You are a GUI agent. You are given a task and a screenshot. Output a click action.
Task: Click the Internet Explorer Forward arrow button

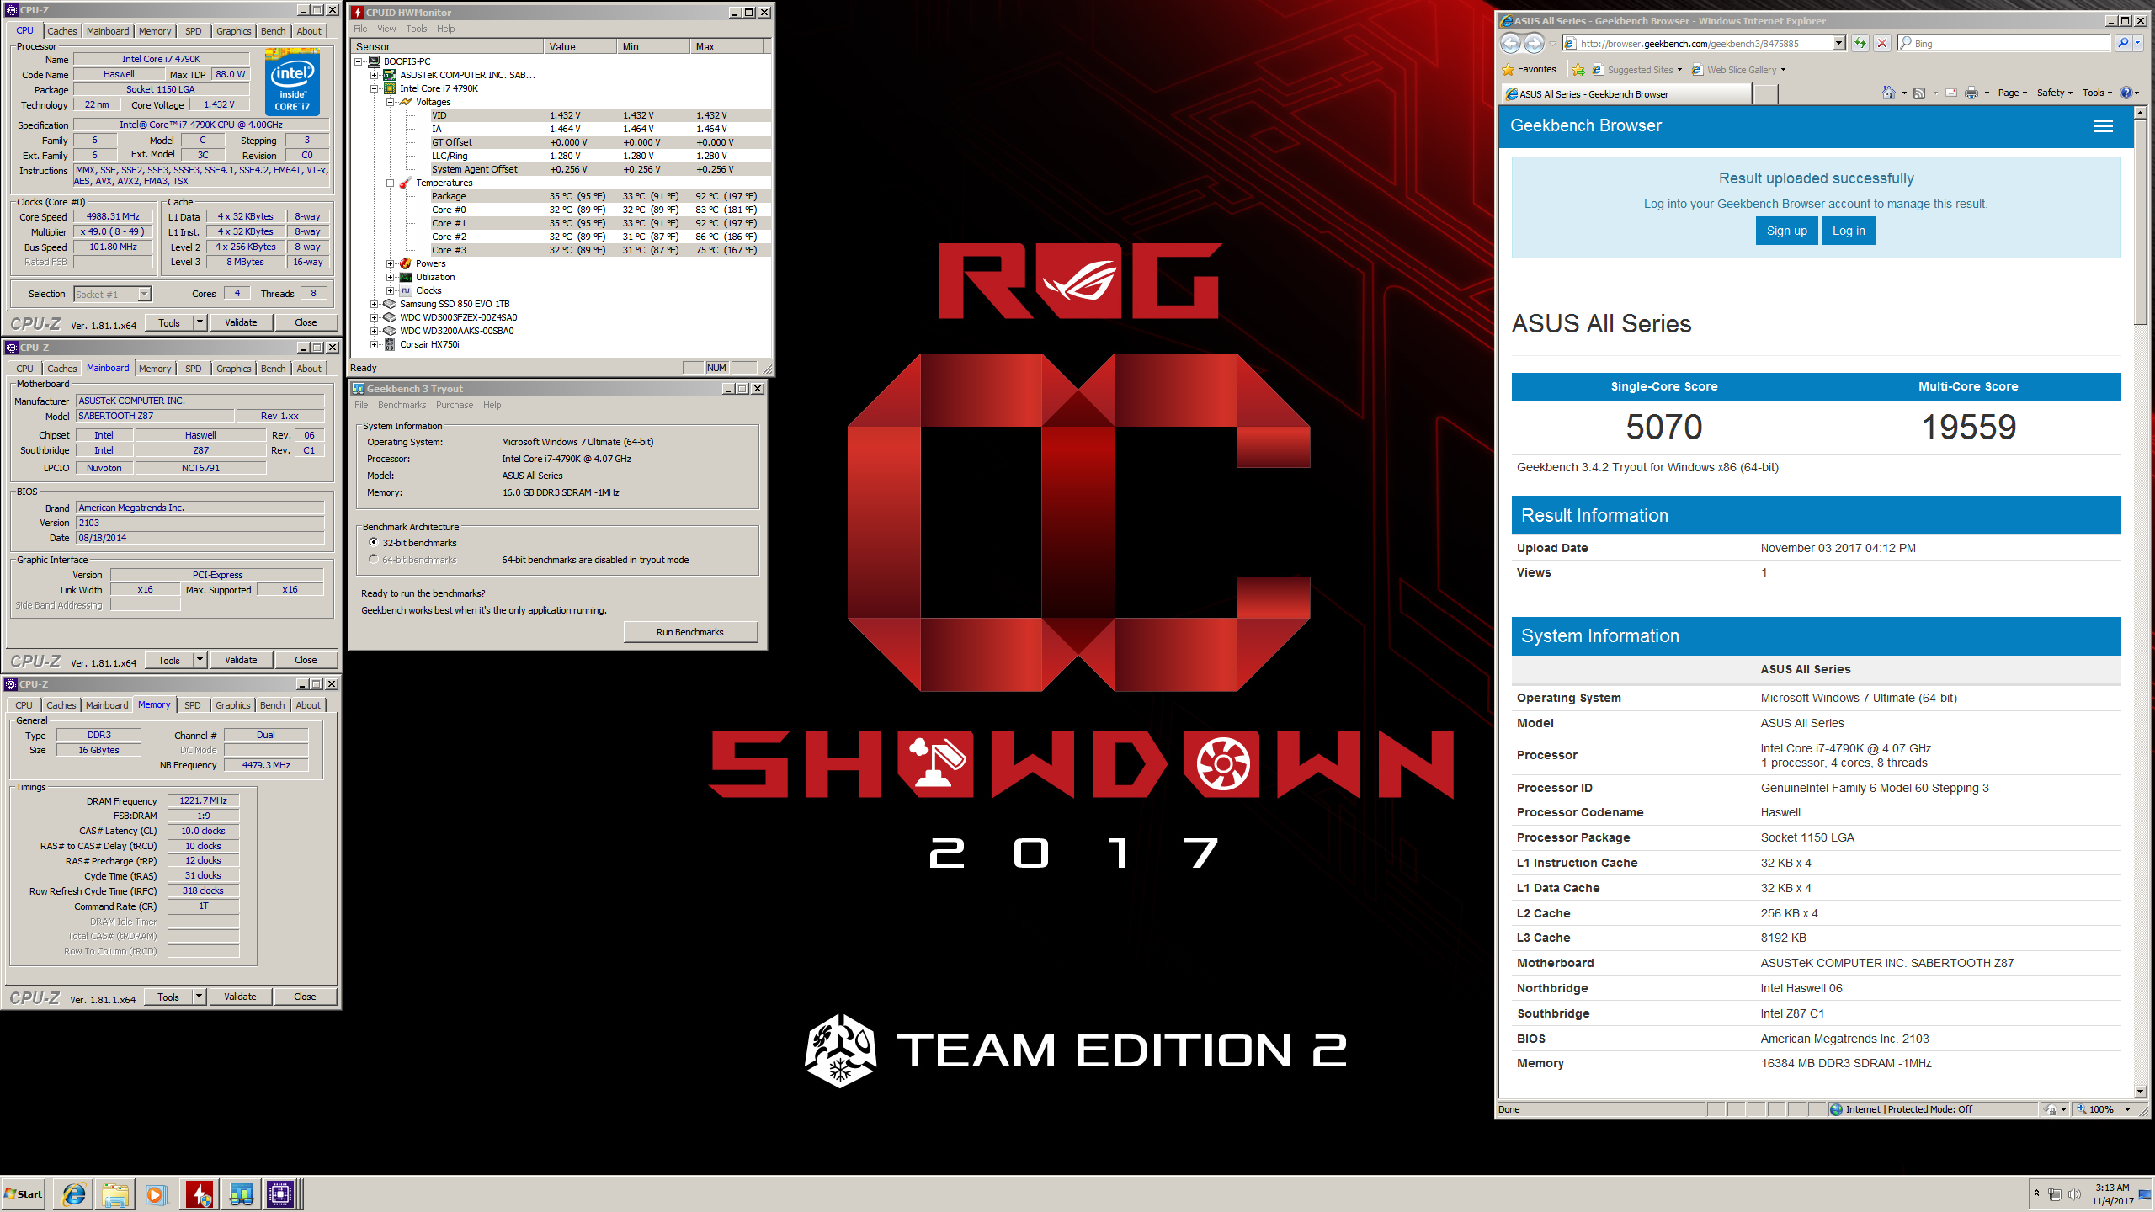[x=1534, y=43]
